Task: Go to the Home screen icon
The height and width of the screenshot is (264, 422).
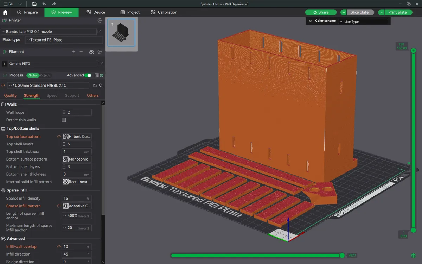Action: coord(5,12)
